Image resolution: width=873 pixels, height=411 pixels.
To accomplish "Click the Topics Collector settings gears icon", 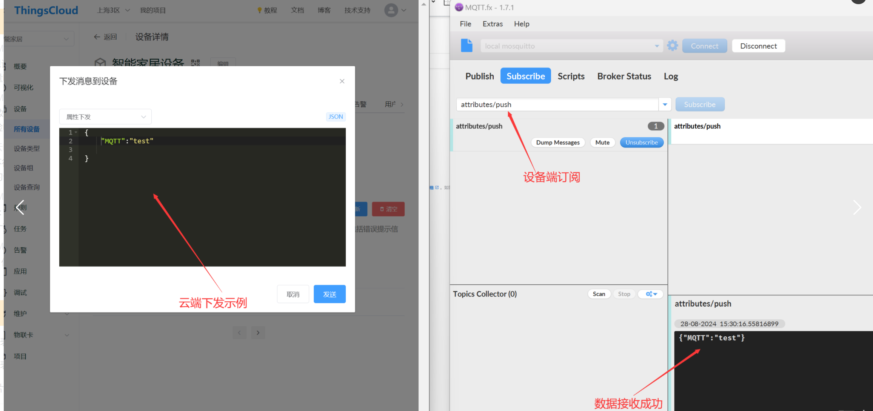I will pos(651,294).
